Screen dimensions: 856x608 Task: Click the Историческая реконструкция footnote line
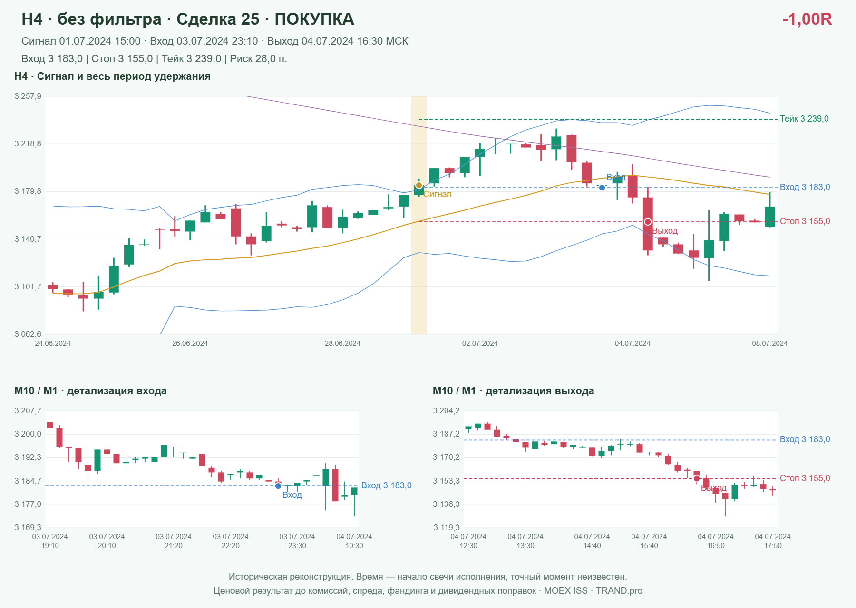click(x=428, y=577)
